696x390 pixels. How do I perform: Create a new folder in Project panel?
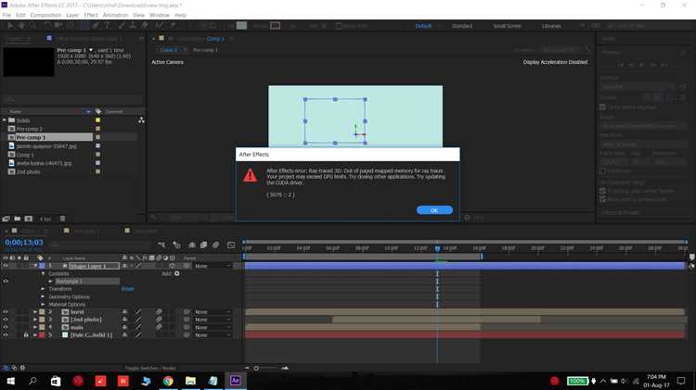pos(18,219)
